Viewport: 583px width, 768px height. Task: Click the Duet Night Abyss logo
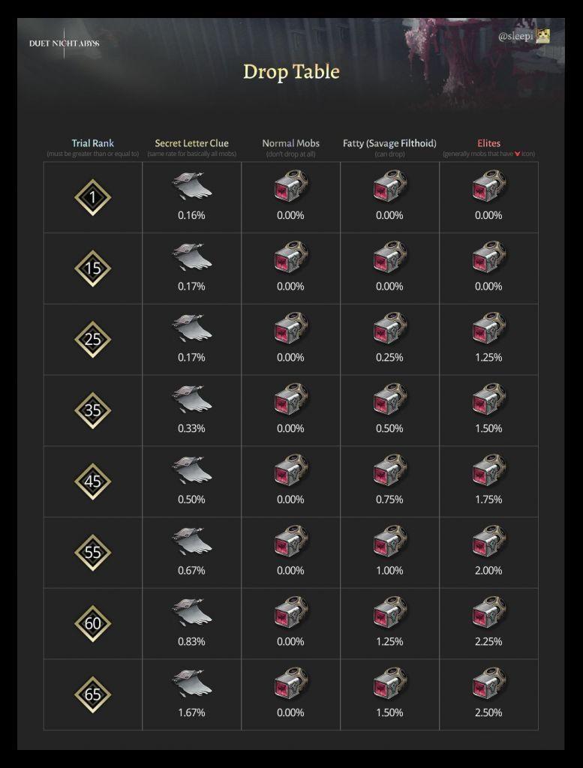tap(64, 43)
